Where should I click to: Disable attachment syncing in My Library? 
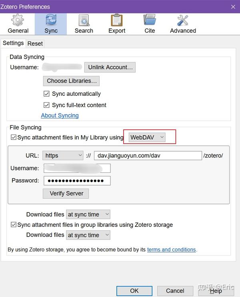coord(14,137)
